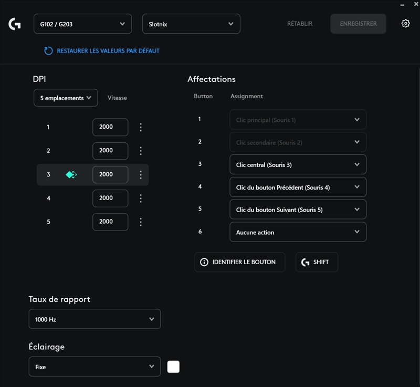Click DPI value field for slot 2

110,151
